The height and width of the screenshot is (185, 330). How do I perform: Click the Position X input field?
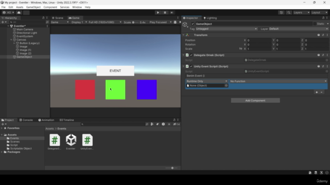[259, 40]
